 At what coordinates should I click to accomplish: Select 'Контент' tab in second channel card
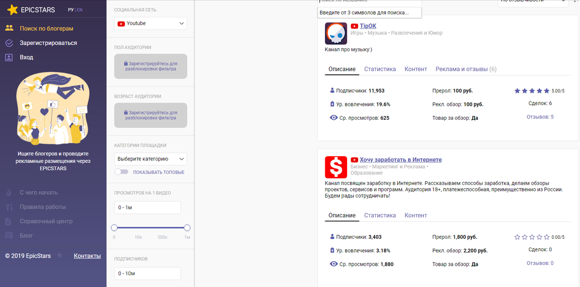pyautogui.click(x=416, y=215)
